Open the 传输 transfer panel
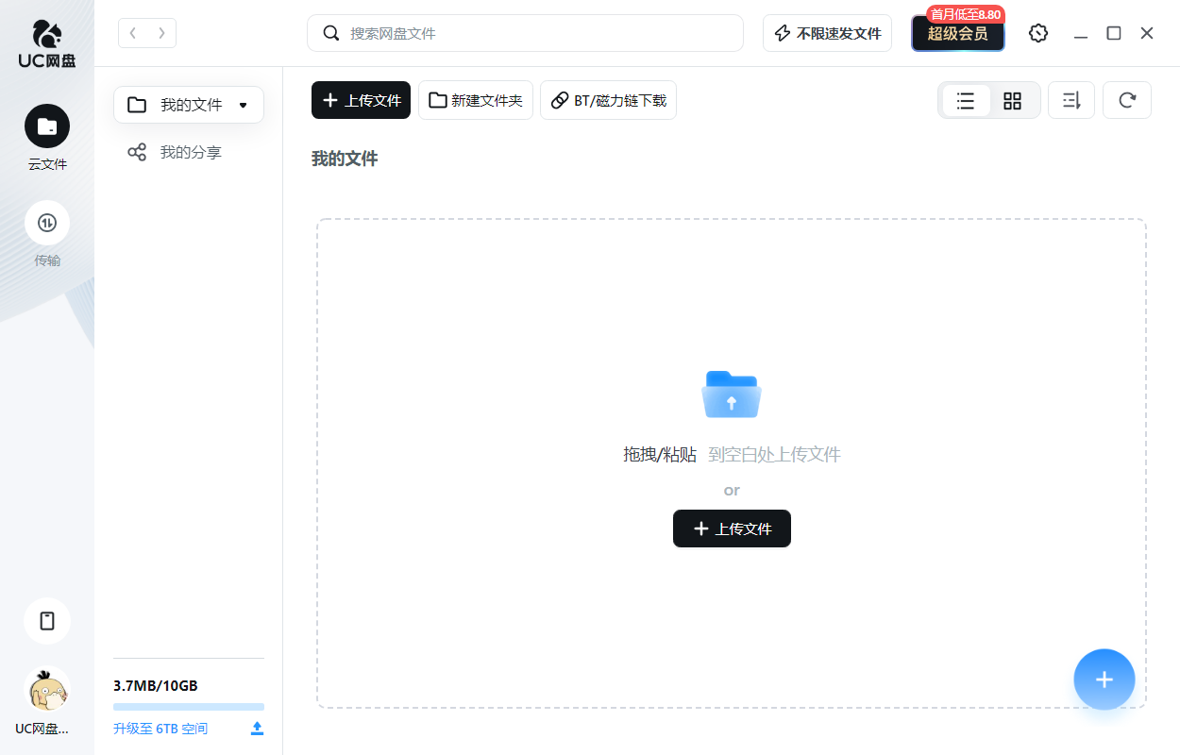This screenshot has height=755, width=1180. (x=47, y=223)
